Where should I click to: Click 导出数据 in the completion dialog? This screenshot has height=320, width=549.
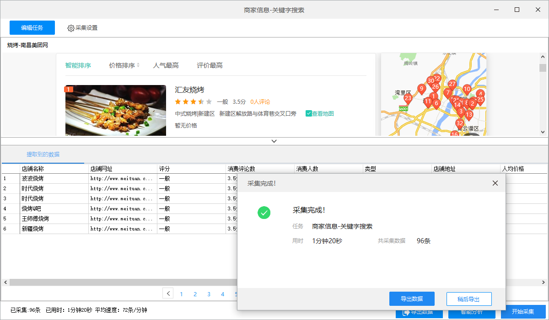pyautogui.click(x=412, y=299)
